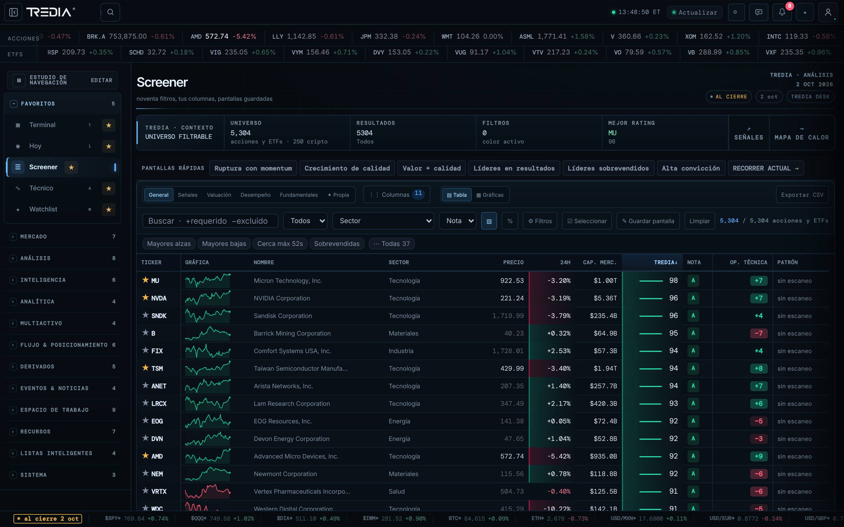Switch to the Gráficas view

(x=490, y=195)
